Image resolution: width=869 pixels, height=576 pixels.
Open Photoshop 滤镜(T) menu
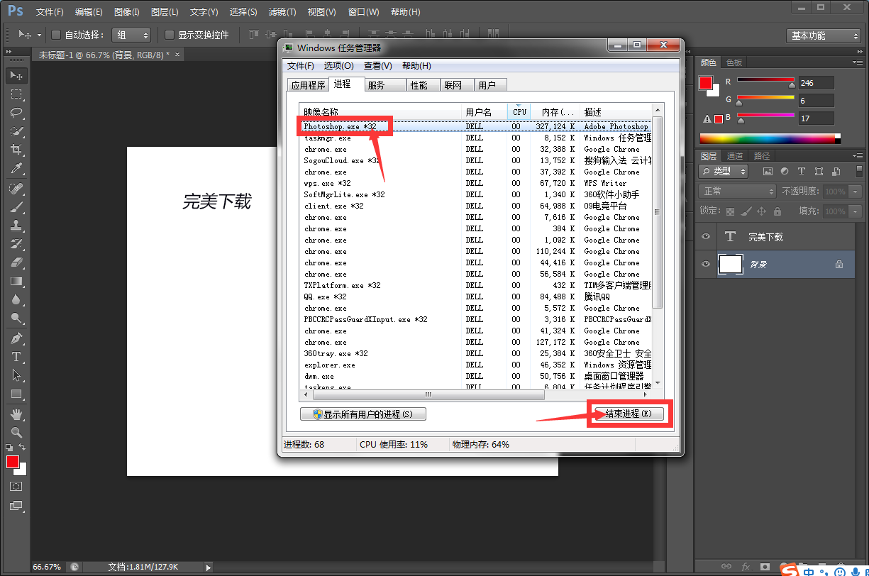282,12
